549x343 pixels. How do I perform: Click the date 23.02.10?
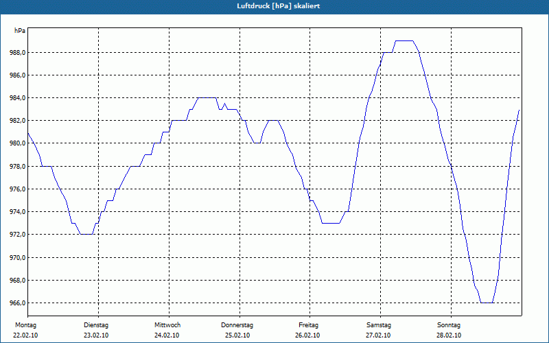click(x=96, y=335)
